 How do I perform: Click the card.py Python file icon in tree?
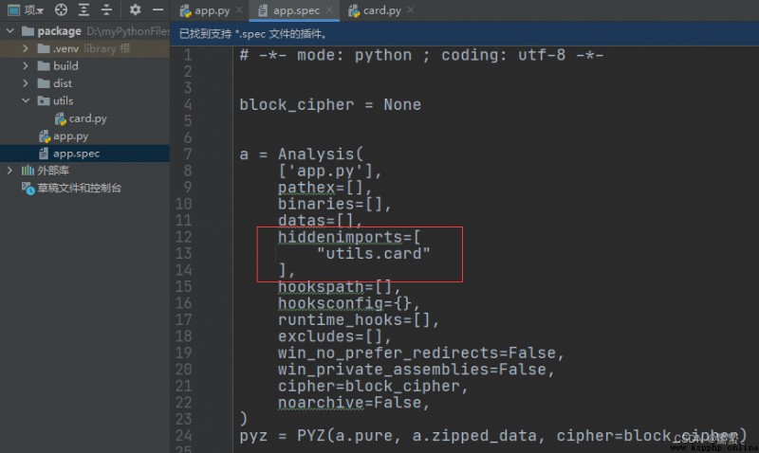pos(60,118)
